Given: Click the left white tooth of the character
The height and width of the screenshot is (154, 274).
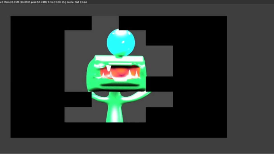Looking at the screenshot, I should tap(108, 69).
